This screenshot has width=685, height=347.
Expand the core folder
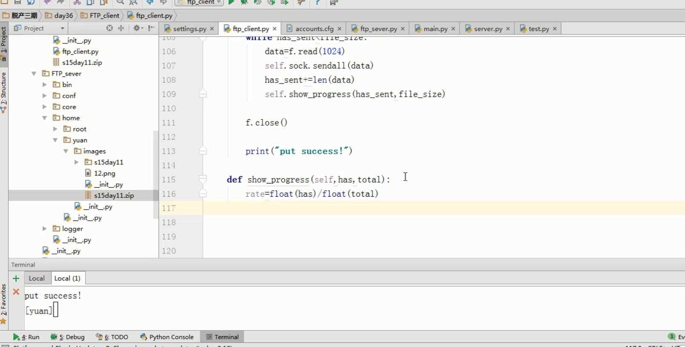coord(44,107)
